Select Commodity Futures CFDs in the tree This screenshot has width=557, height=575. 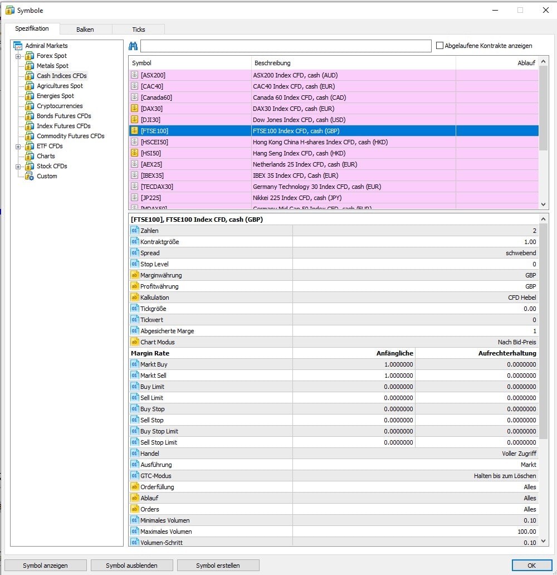[70, 136]
